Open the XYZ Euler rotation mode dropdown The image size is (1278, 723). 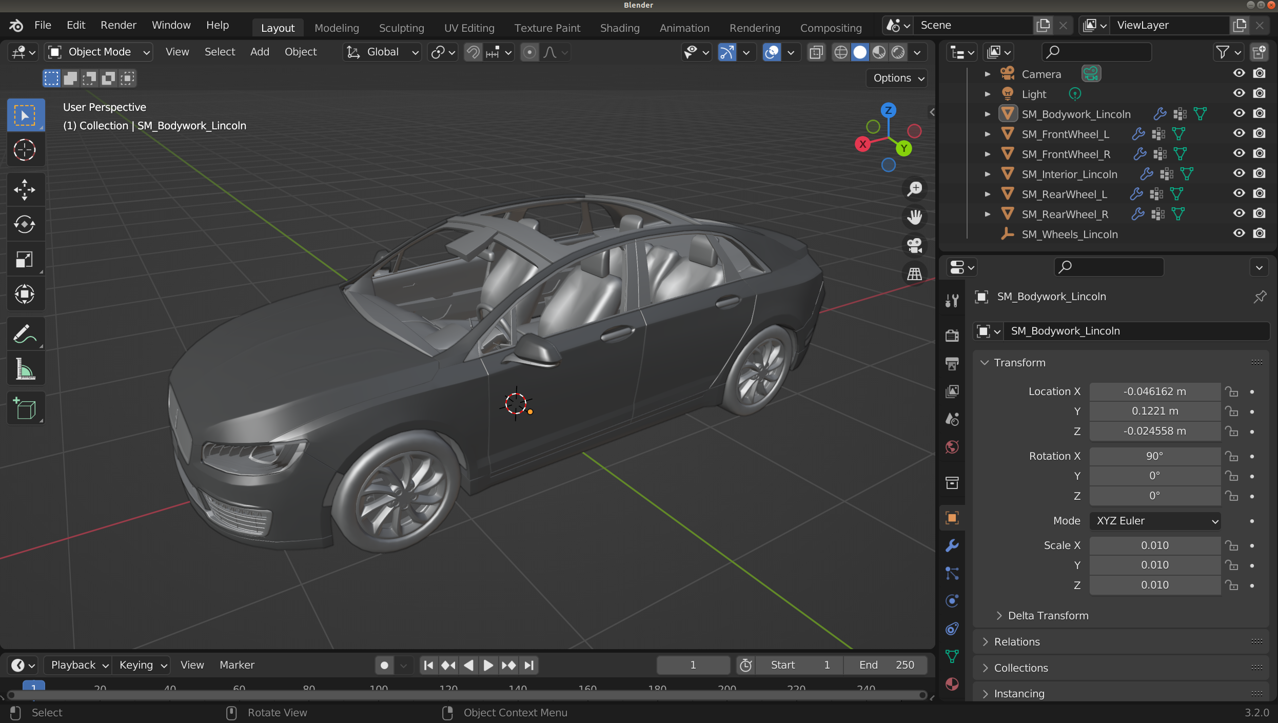[x=1155, y=521]
